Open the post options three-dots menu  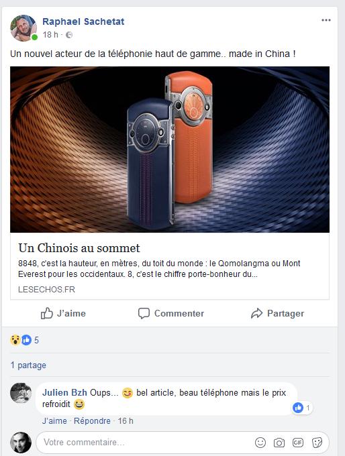pyautogui.click(x=326, y=20)
